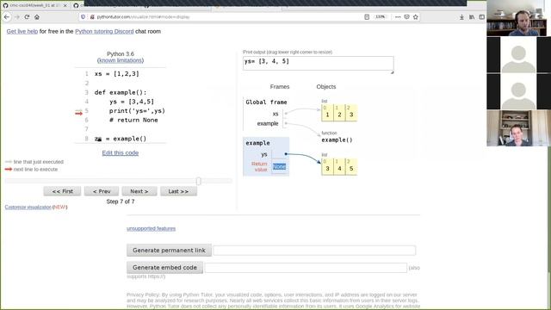The image size is (551, 310).
Task: Open the known limitations link
Action: click(121, 60)
